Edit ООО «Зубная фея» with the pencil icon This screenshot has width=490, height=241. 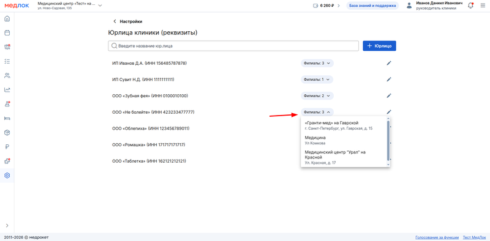tap(389, 95)
